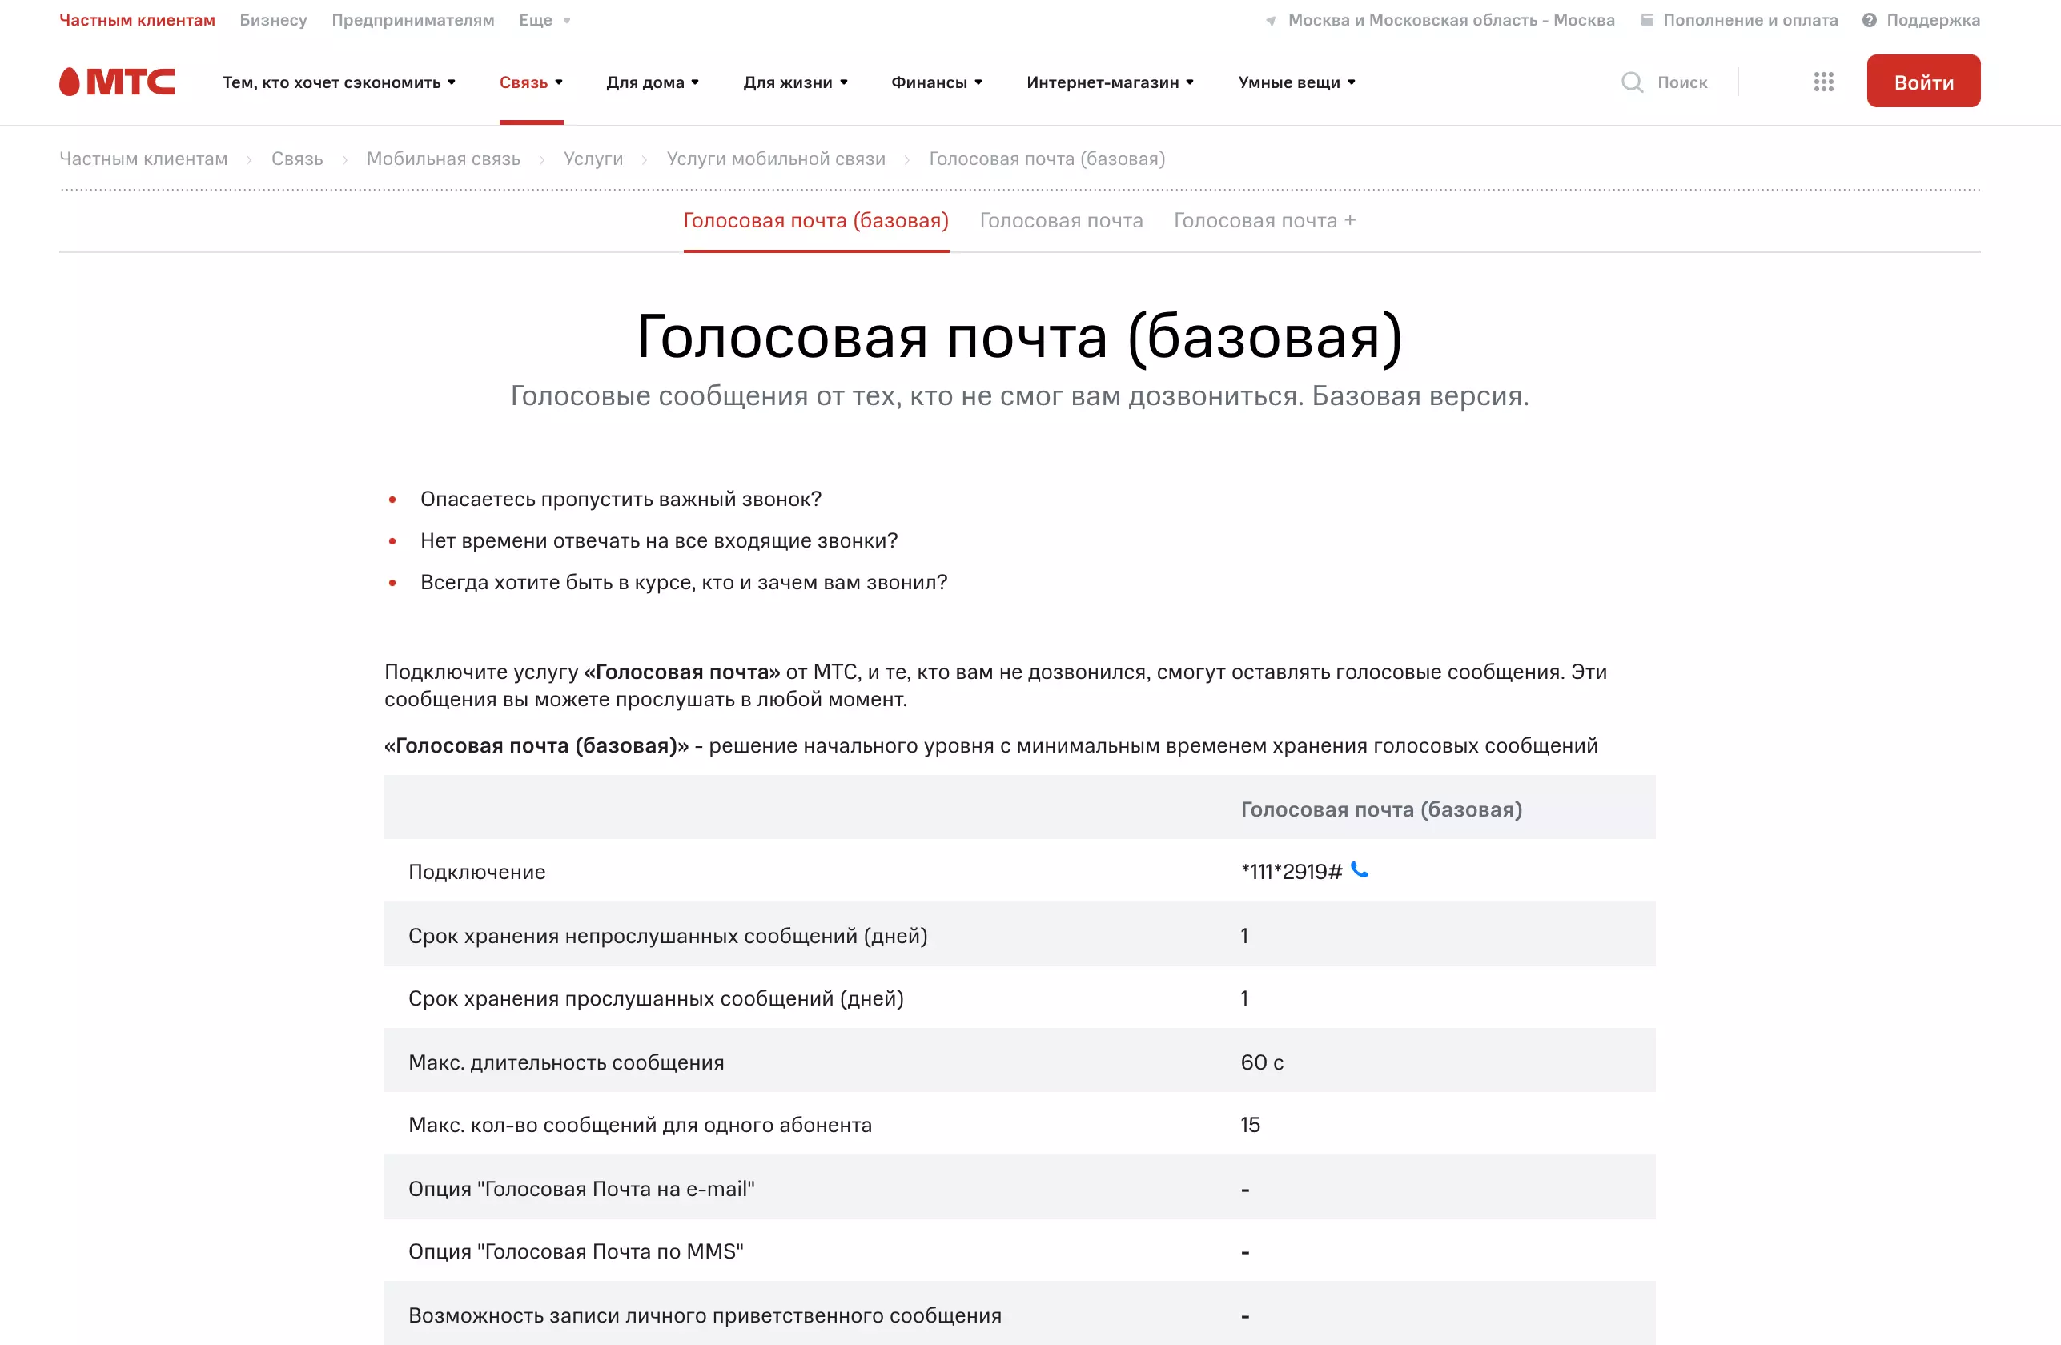Click the Макс. длительность сообщения row label
Screen dimensions: 2061x1345
tap(566, 1062)
